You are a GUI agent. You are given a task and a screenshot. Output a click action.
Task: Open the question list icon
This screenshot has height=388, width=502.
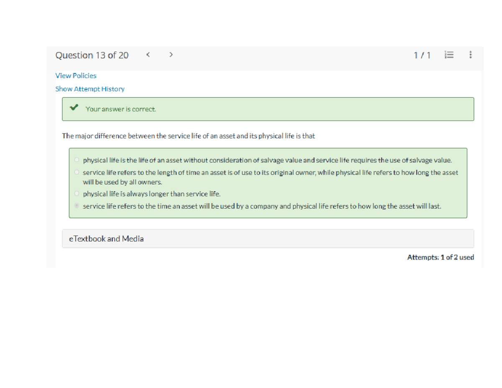pyautogui.click(x=449, y=55)
